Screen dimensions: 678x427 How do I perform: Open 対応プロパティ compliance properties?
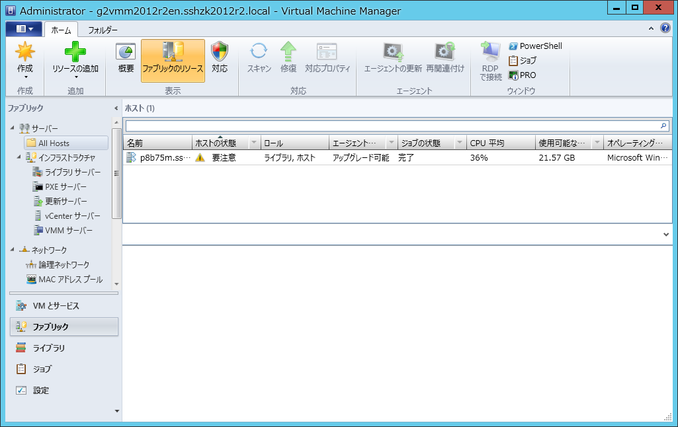click(327, 59)
